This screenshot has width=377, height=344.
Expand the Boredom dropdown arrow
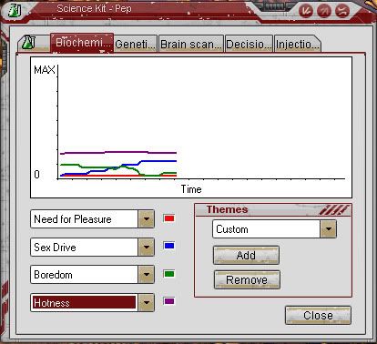click(x=147, y=275)
